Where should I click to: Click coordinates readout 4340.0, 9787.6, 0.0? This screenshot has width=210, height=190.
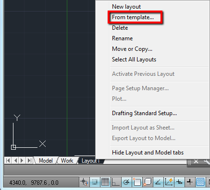tap(34, 183)
